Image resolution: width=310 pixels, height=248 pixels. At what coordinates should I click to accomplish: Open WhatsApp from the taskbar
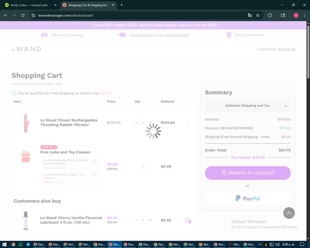(20, 245)
